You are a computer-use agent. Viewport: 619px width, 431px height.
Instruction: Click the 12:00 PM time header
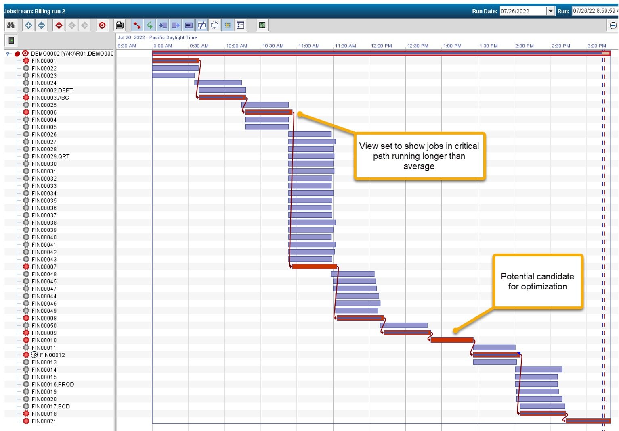(381, 46)
